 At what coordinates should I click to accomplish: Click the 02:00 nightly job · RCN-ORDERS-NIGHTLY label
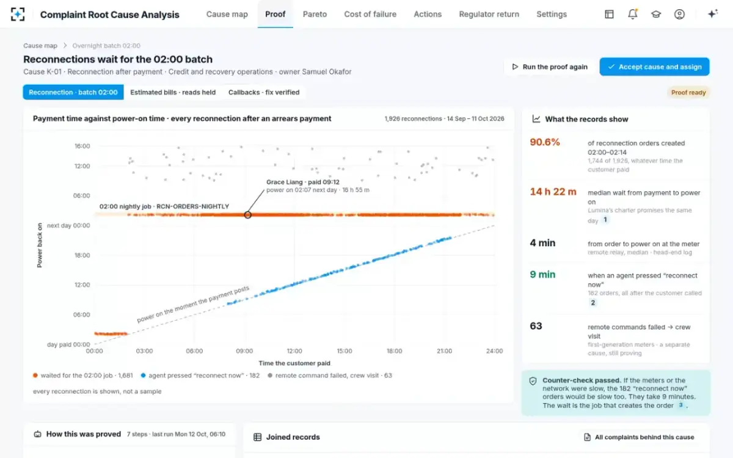pyautogui.click(x=164, y=206)
